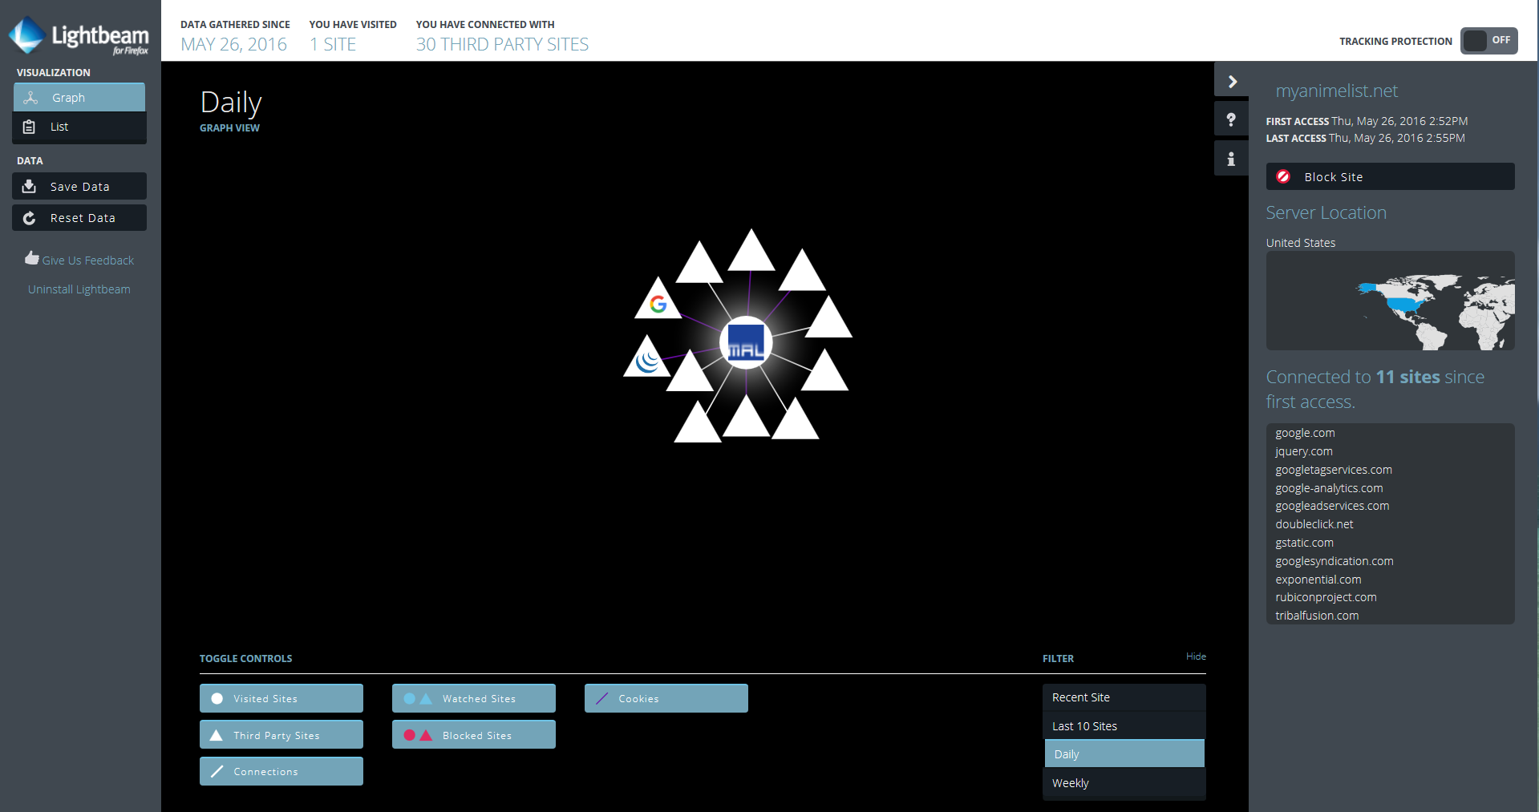Toggle Third Party Sites display
Screen dimensions: 1539x812
coord(281,735)
